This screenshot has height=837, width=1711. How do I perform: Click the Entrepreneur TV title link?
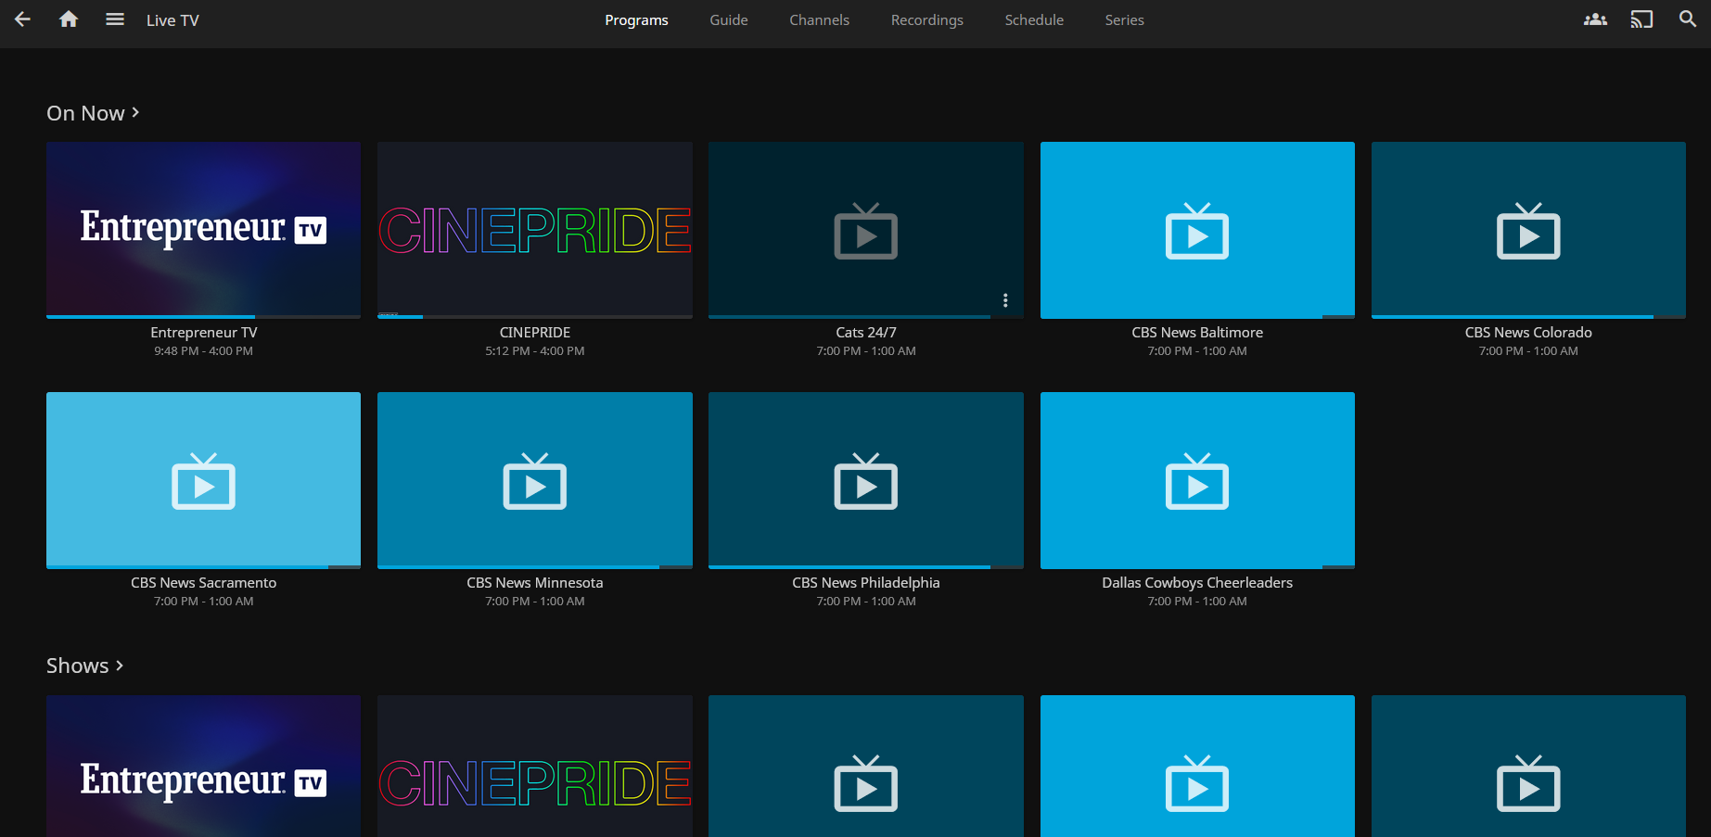coord(203,333)
